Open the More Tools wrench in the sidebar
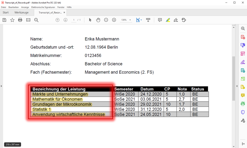Image resolution: width=247 pixels, height=148 pixels. 243,120
